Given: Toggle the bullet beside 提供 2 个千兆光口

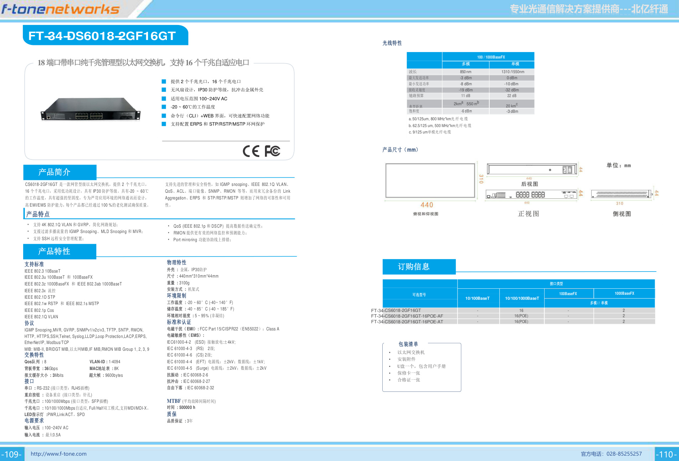Looking at the screenshot, I should (163, 81).
